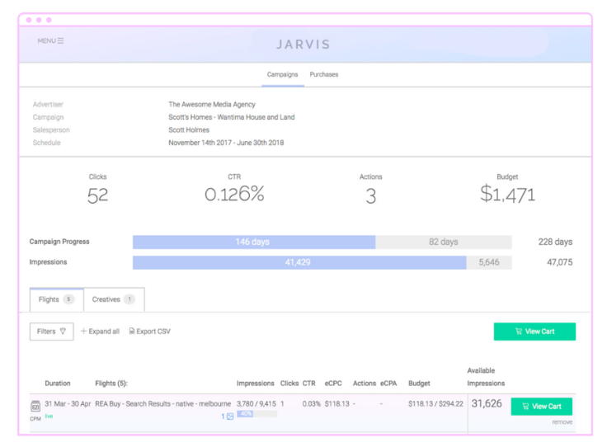Image resolution: width=607 pixels, height=447 pixels.
Task: Open the MENU hamburger icon
Action: (60, 40)
